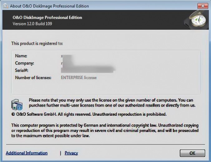This screenshot has height=162, width=211.
Task: Click the Number of licenses label
Action: [33, 78]
